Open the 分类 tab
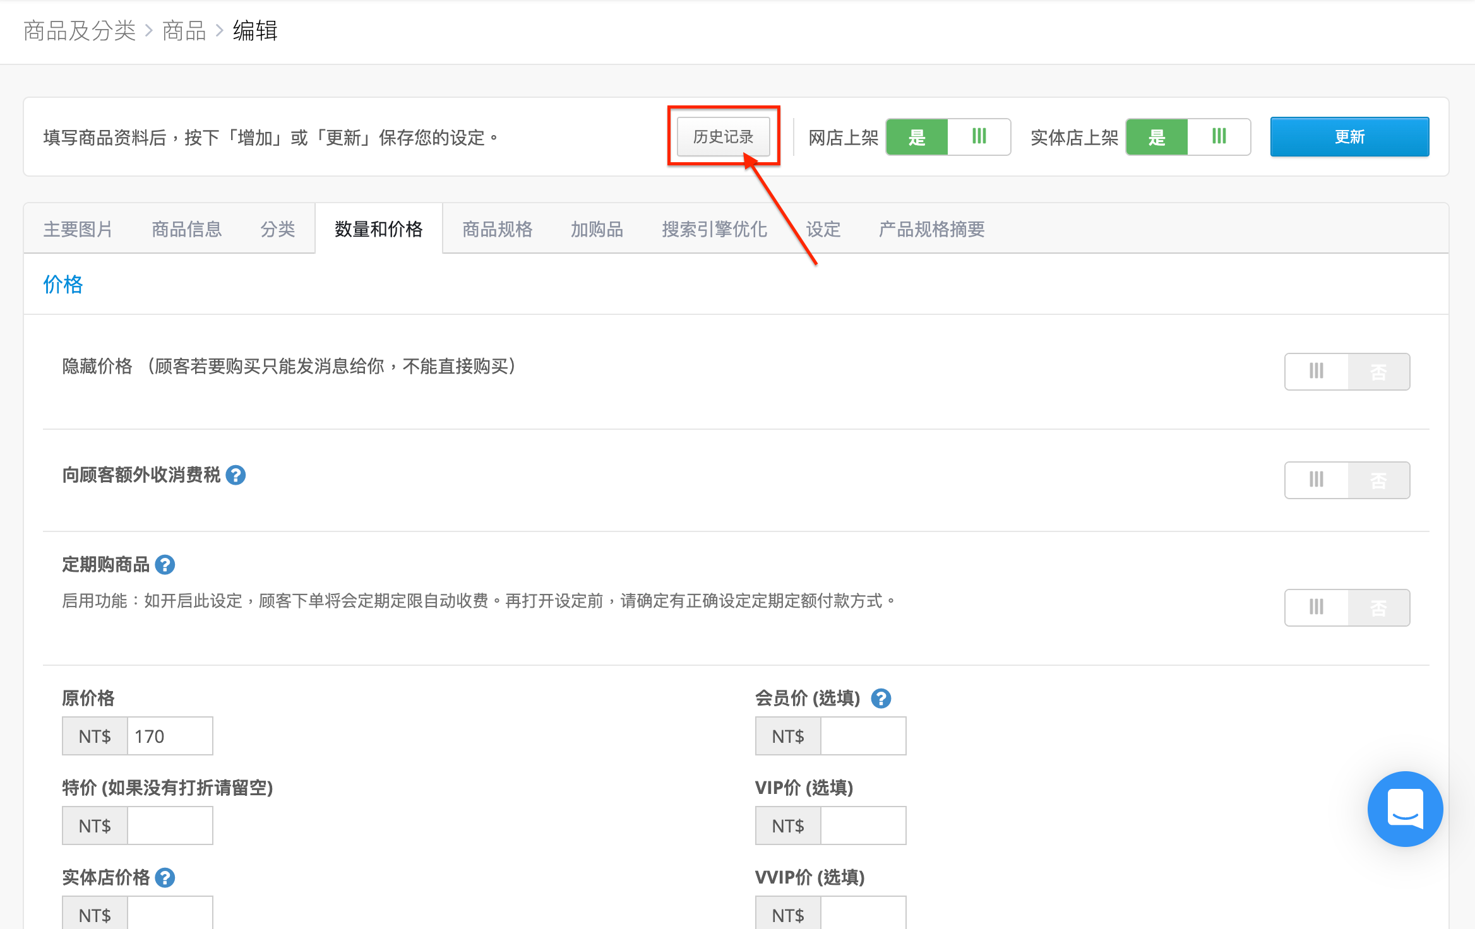The image size is (1475, 929). 278,229
